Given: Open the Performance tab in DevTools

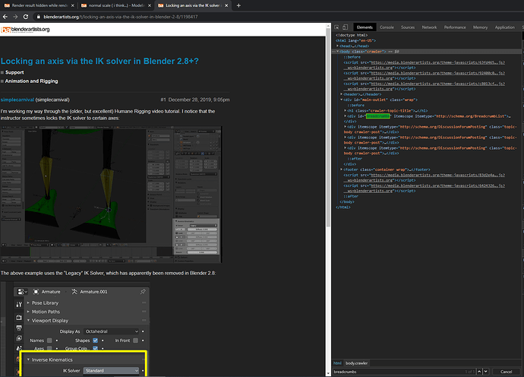Looking at the screenshot, I should click(455, 27).
